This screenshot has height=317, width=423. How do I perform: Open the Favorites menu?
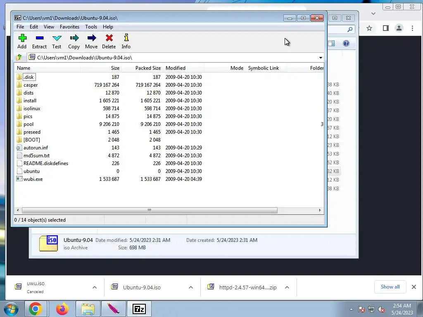69,27
